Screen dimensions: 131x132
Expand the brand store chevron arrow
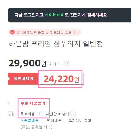point(78,32)
